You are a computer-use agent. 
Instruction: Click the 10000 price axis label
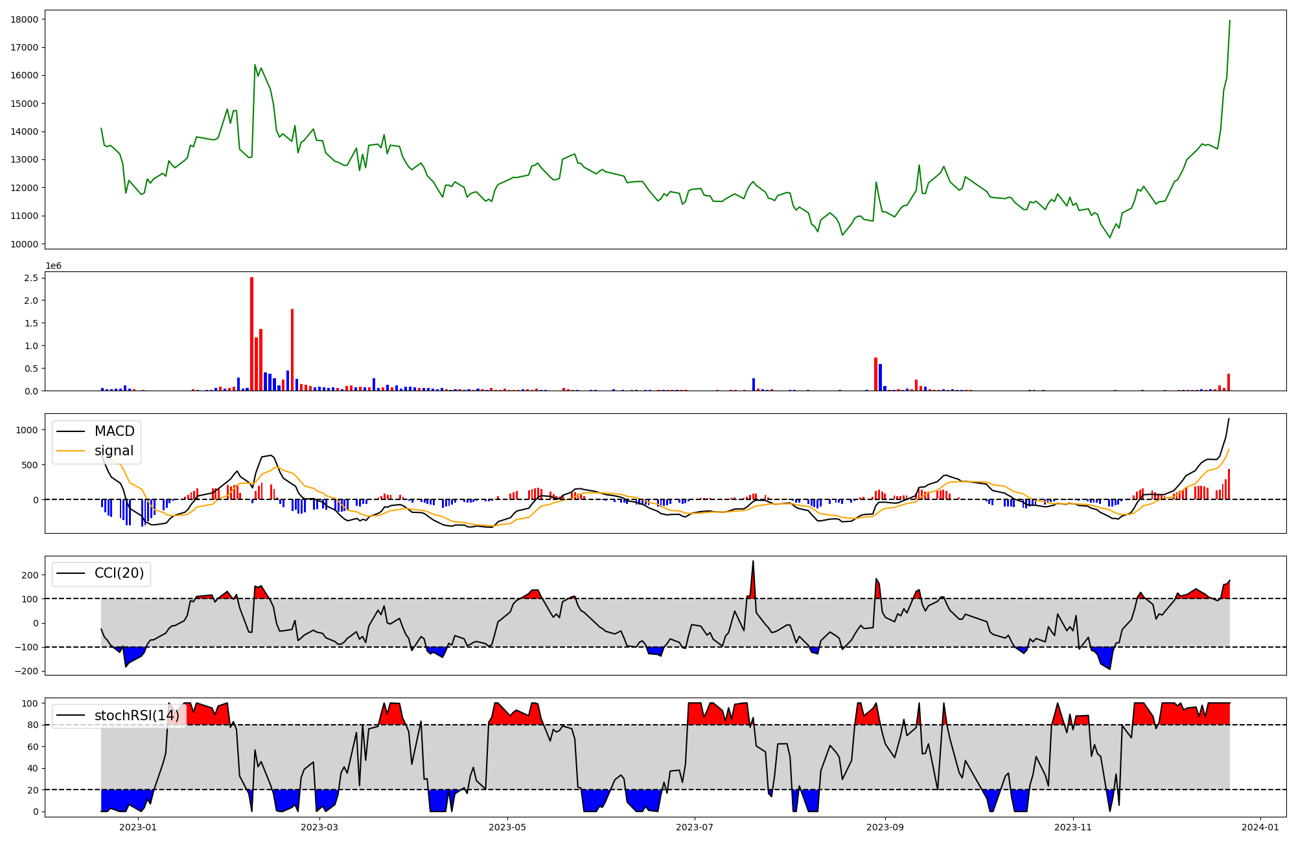pos(25,244)
